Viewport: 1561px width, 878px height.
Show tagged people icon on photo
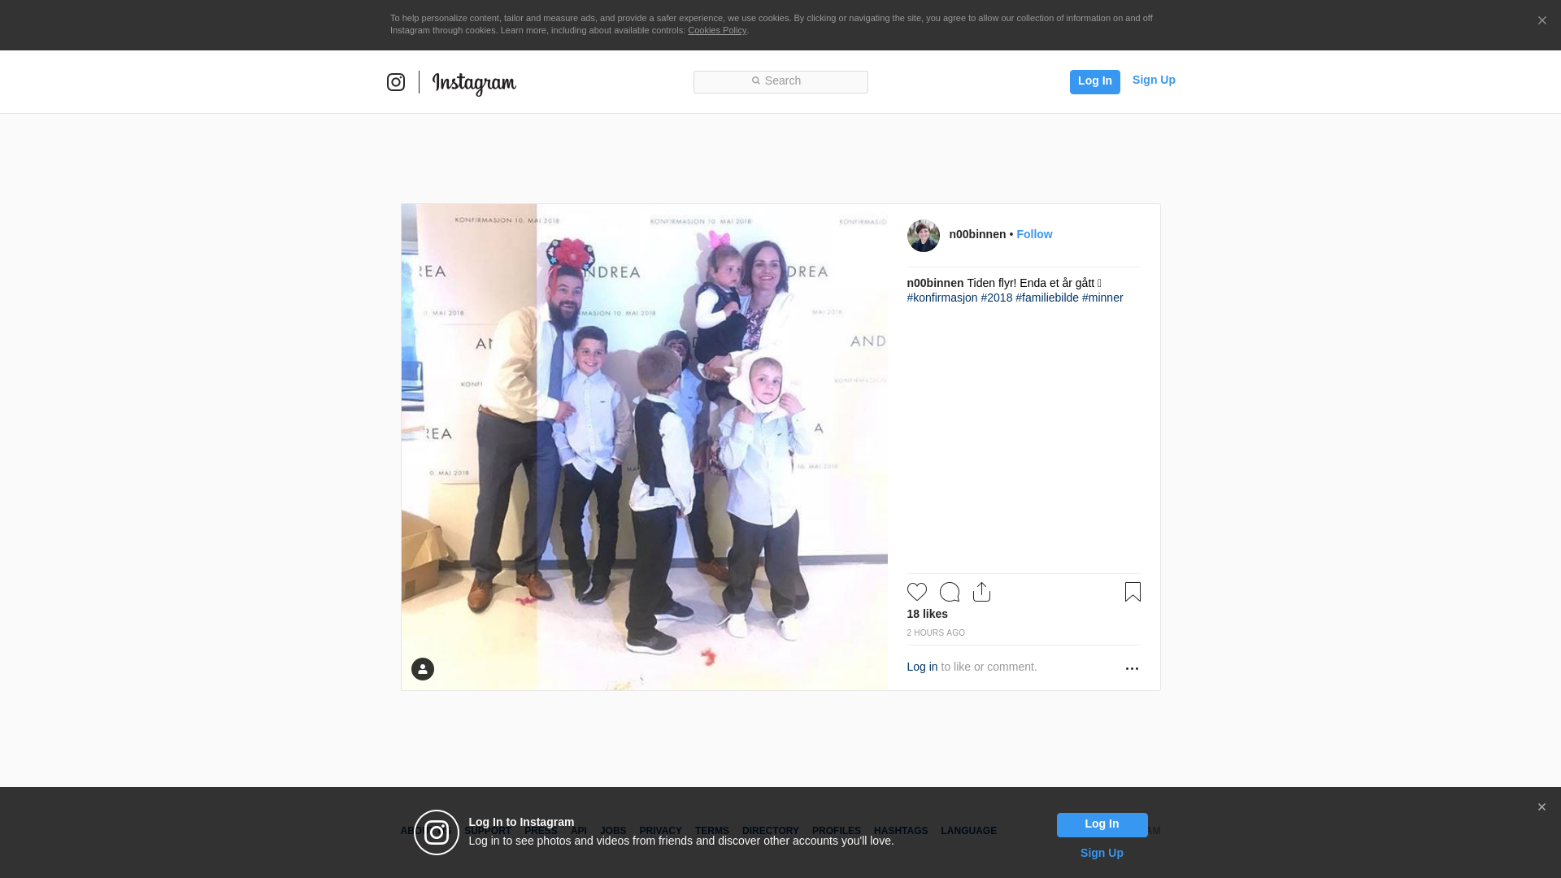[x=423, y=669]
